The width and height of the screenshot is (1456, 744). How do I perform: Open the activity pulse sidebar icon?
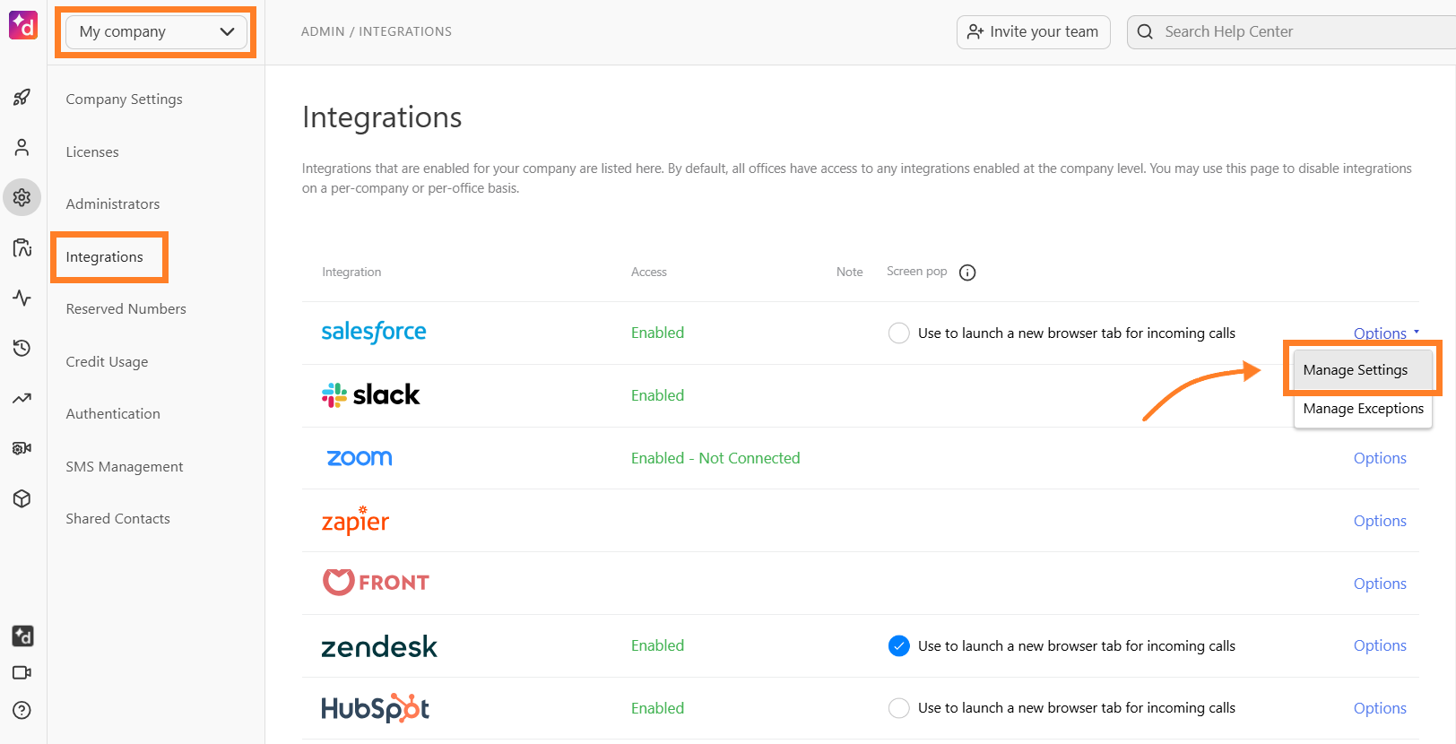[x=22, y=298]
